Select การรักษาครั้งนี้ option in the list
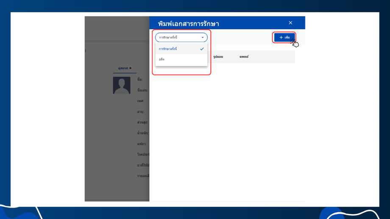The width and height of the screenshot is (390, 219). tap(181, 49)
